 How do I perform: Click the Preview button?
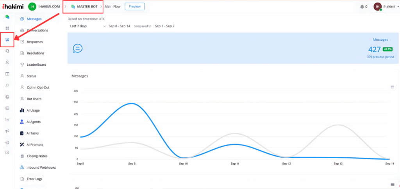pos(134,6)
